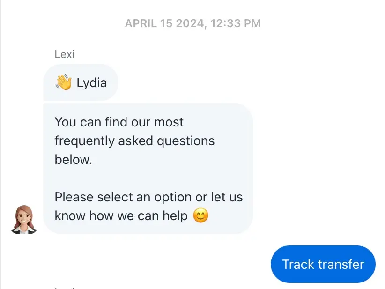Click the blank gap between message paragraphs
Image resolution: width=385 pixels, height=289 pixels.
point(148,178)
